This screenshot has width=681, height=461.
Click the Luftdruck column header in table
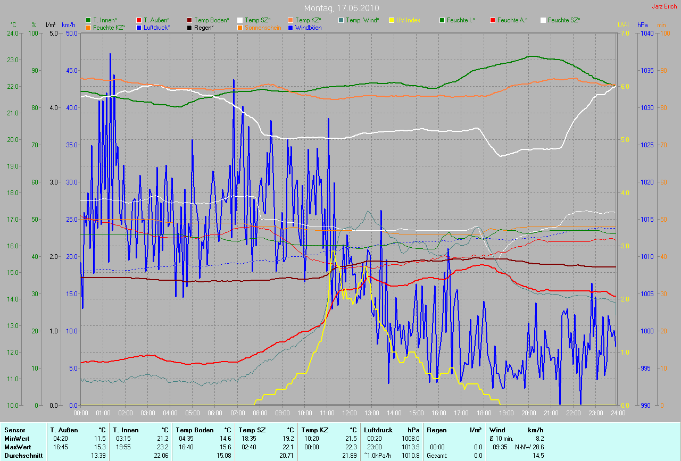(378, 430)
